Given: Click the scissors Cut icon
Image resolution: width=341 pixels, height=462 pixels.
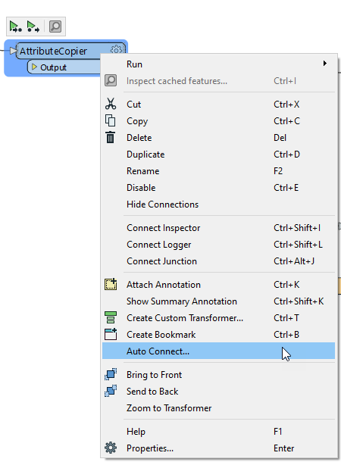Looking at the screenshot, I should 111,104.
